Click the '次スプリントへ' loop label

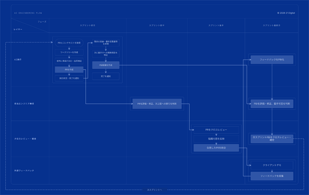tap(154, 190)
